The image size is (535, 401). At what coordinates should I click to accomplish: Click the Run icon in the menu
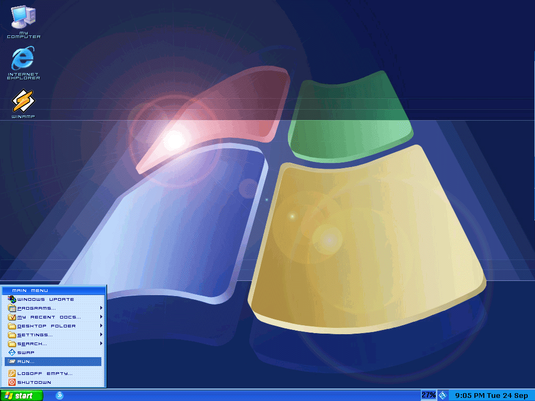12,361
